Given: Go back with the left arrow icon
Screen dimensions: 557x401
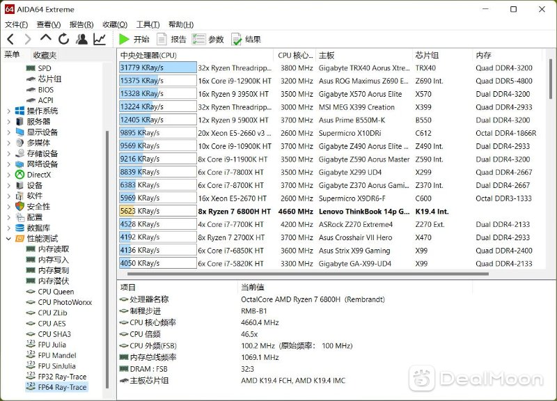Looking at the screenshot, I should pyautogui.click(x=10, y=39).
